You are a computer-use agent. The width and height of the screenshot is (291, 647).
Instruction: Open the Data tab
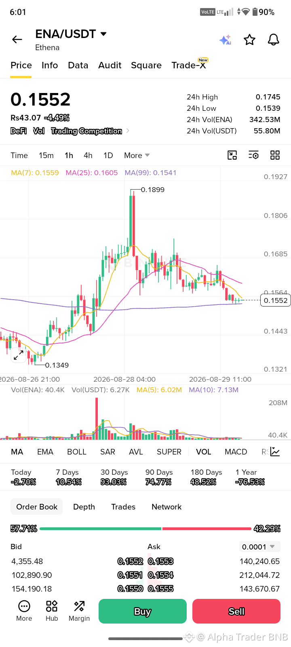coord(78,65)
